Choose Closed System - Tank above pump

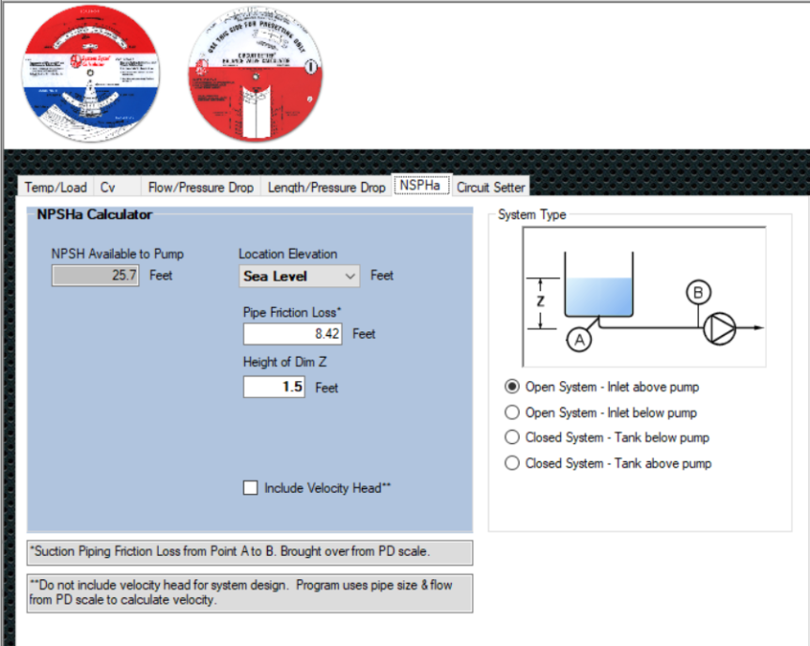512,462
